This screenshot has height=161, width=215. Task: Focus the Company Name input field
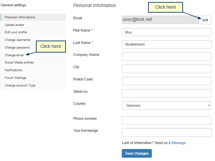coord(167,57)
